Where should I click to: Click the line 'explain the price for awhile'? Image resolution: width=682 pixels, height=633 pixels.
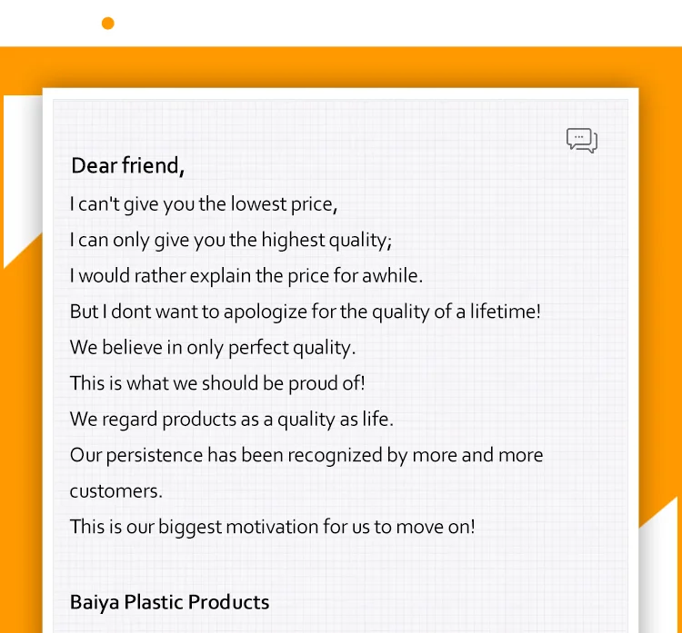pos(246,275)
